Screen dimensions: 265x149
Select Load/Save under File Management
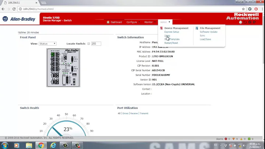(x=205, y=39)
